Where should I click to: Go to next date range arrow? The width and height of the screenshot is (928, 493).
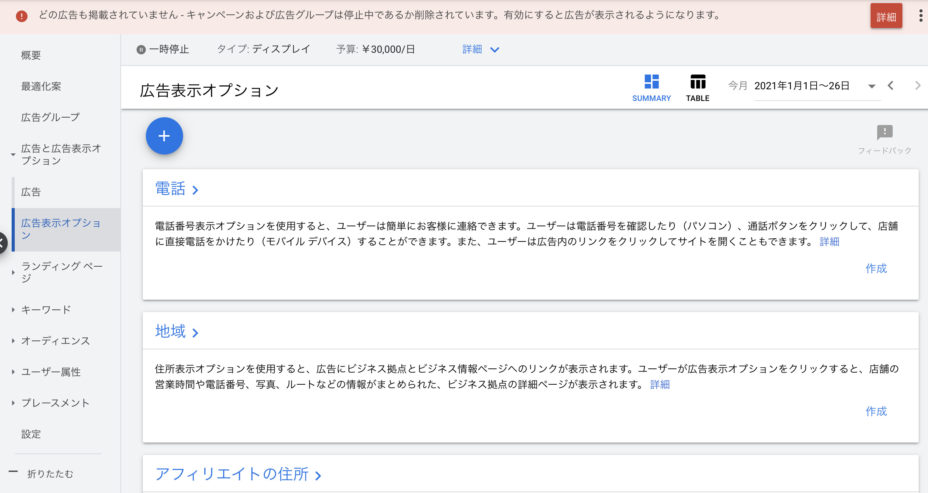(918, 85)
